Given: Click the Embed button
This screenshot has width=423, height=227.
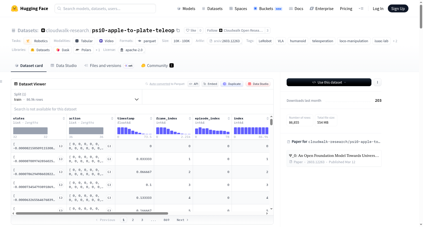Looking at the screenshot, I should (210, 84).
